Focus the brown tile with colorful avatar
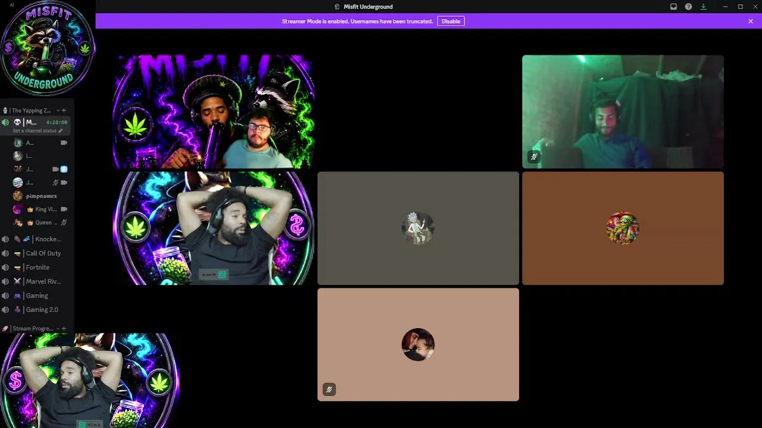Viewport: 762px width, 428px height. [x=623, y=228]
